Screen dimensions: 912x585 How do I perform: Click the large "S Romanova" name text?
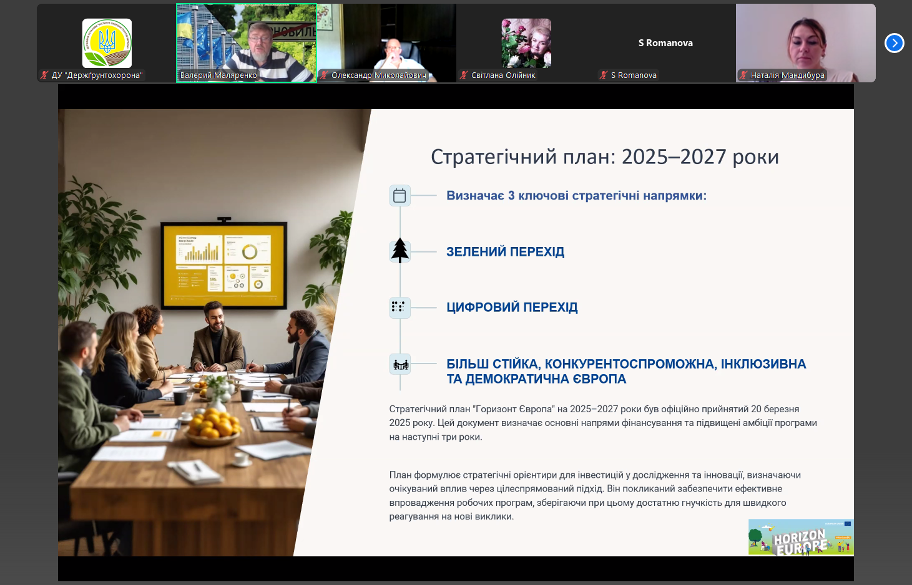[x=665, y=43]
